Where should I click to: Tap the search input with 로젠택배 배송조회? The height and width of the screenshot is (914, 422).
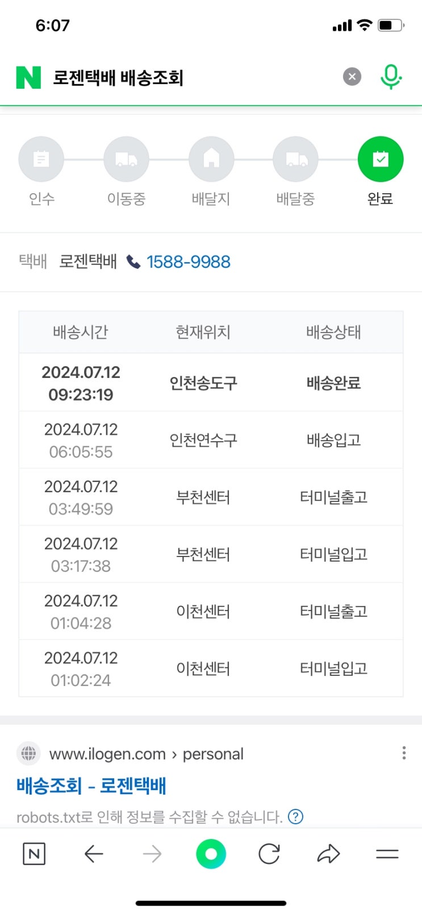[x=193, y=77]
